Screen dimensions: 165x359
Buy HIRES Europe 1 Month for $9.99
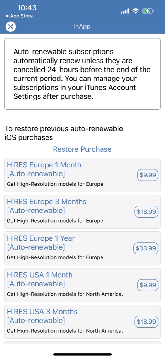(148, 175)
